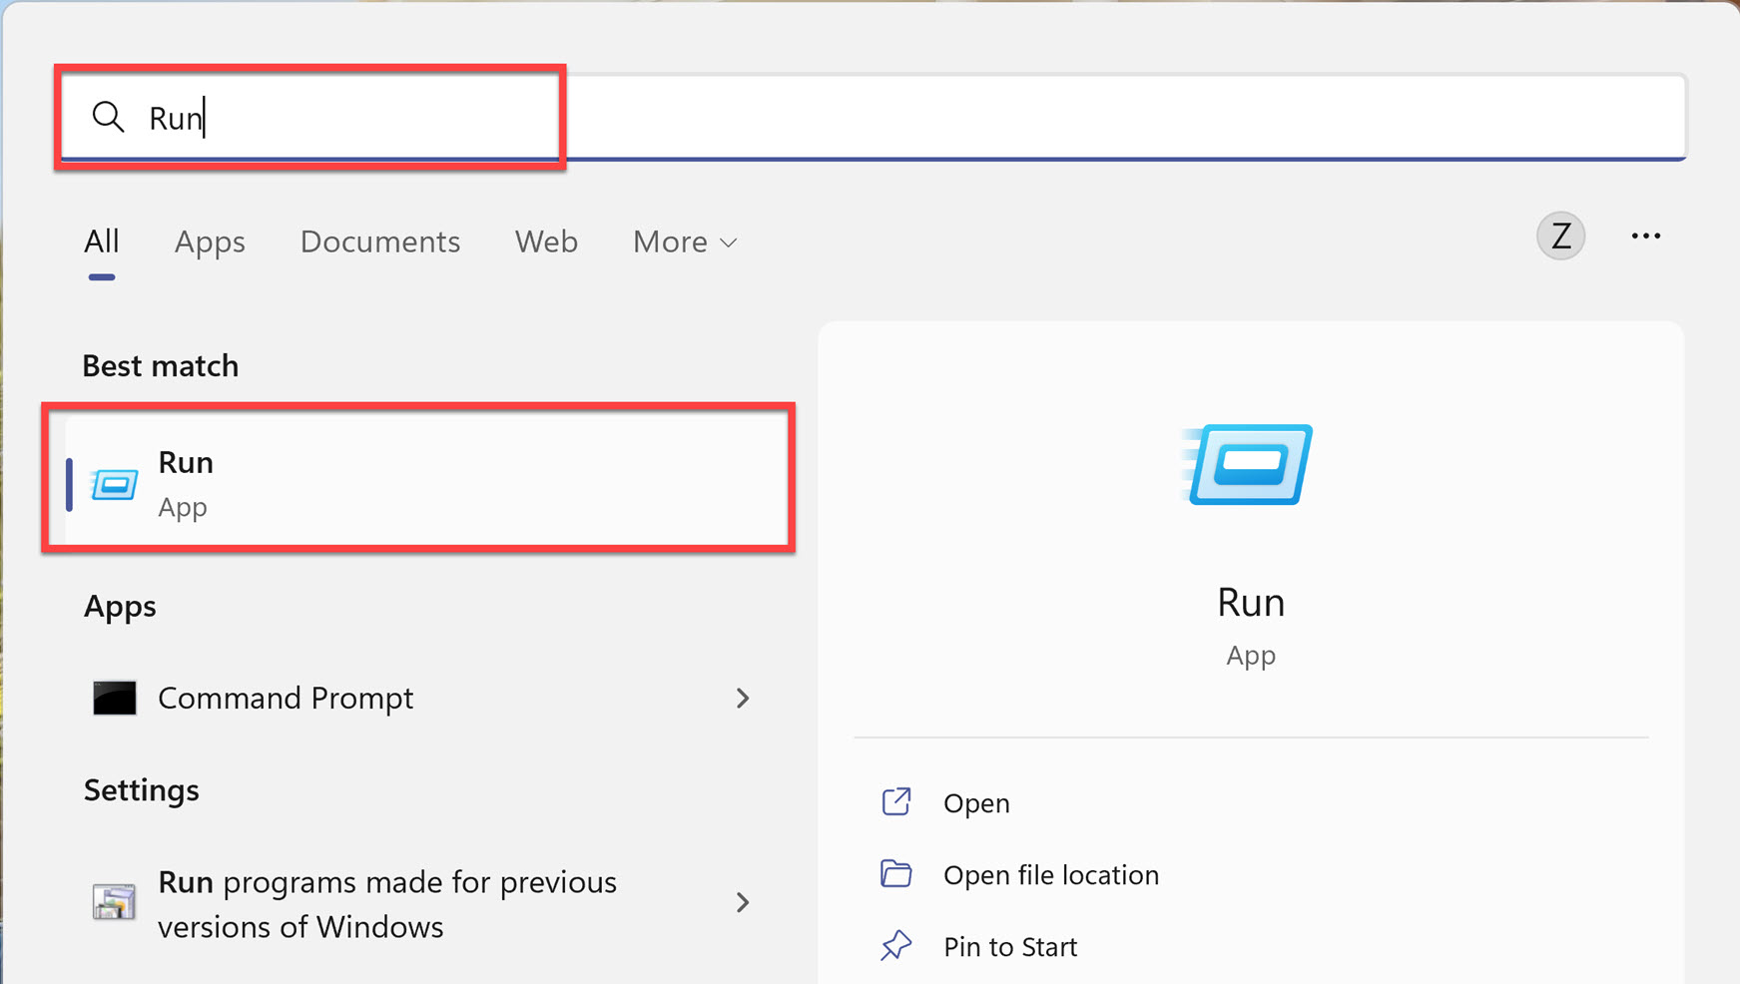This screenshot has width=1740, height=984.
Task: Click Open file location for Run
Action: pyautogui.click(x=1050, y=873)
